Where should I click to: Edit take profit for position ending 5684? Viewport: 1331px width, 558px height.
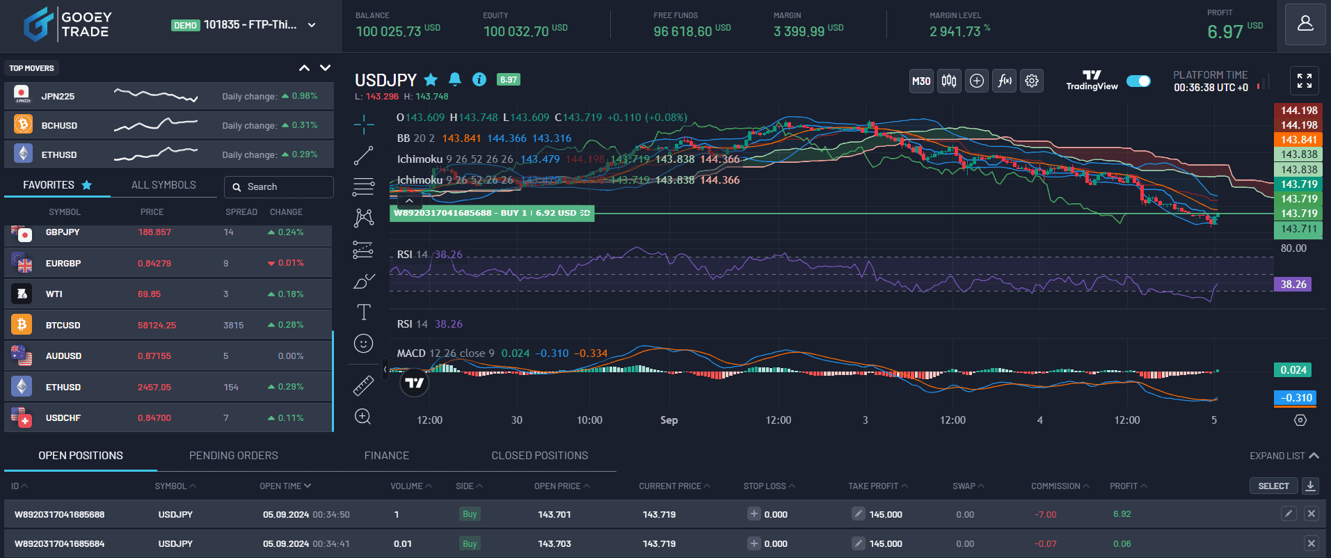[859, 543]
